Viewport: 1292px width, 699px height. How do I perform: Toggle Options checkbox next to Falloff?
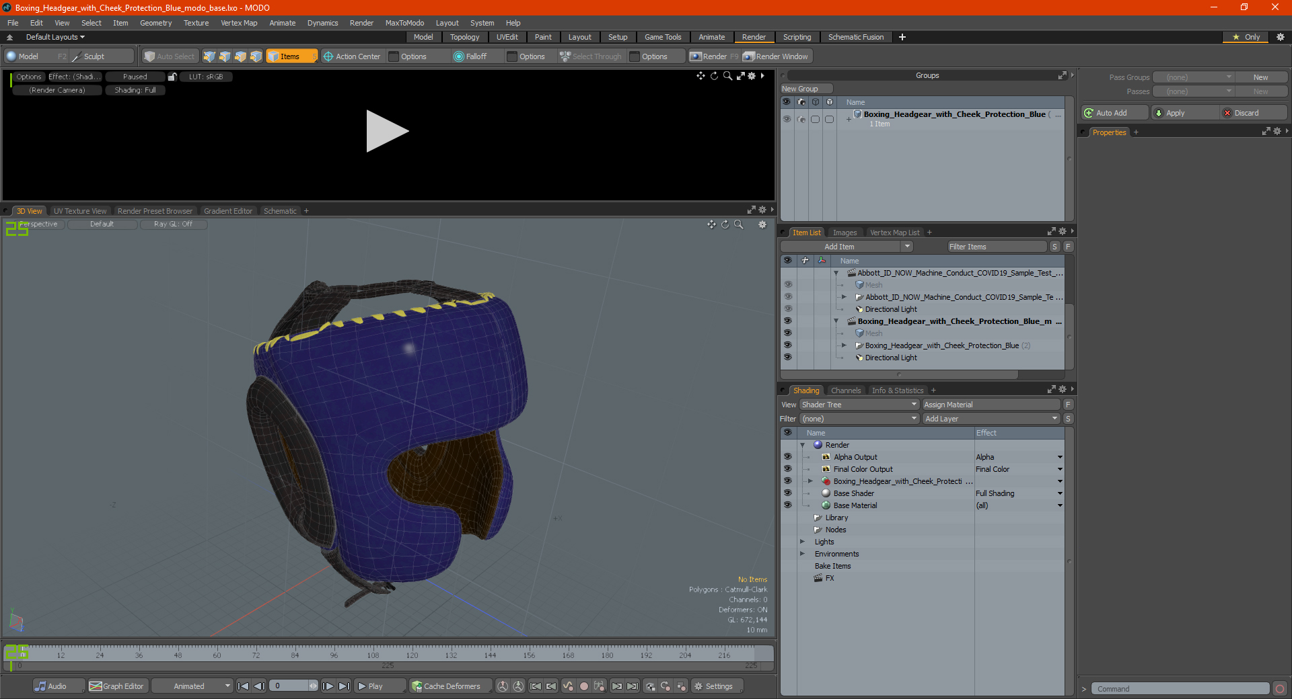coord(512,56)
